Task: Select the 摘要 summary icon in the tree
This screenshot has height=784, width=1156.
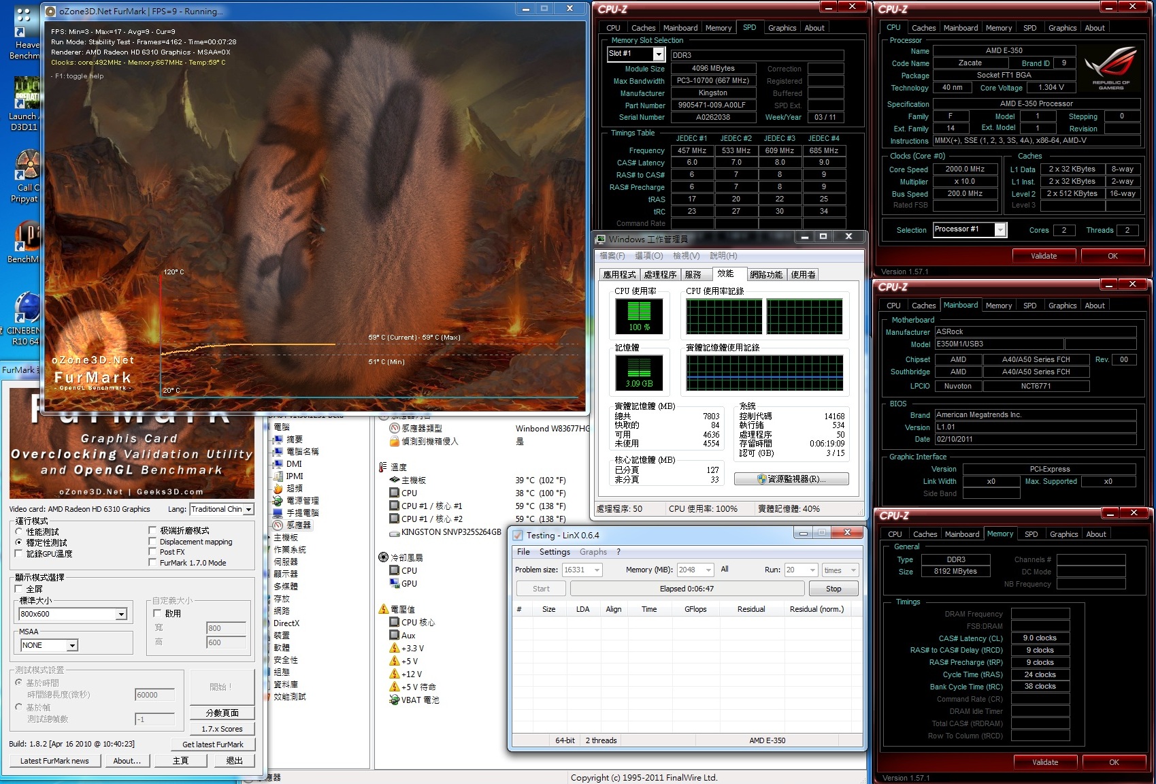Action: coord(278,440)
